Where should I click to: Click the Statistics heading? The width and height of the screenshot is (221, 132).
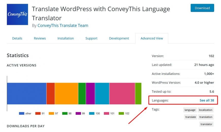tap(18, 55)
